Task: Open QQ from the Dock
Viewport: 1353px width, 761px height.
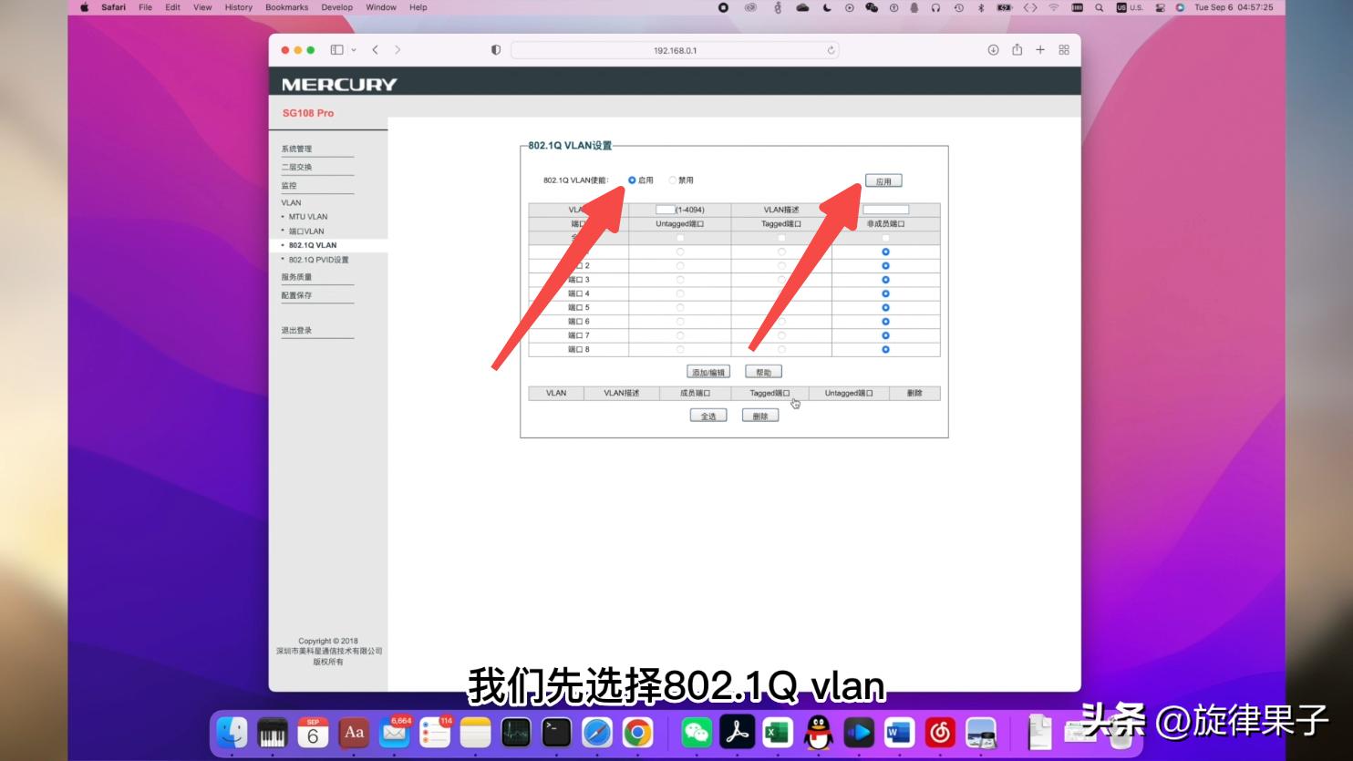Action: [817, 731]
